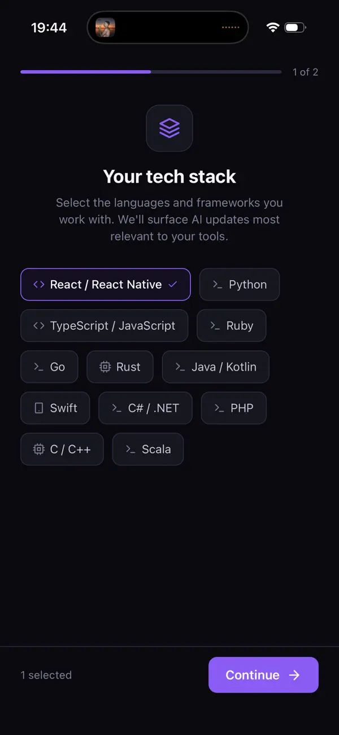Screen dimensions: 339x735
Task: Tap the Wi-Fi icon in the status bar
Action: coord(273,26)
